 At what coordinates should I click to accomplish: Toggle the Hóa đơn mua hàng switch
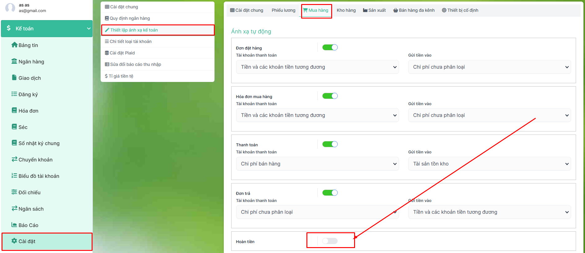click(330, 96)
